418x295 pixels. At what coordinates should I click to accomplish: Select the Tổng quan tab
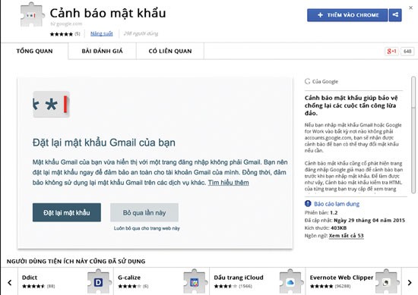pyautogui.click(x=34, y=51)
